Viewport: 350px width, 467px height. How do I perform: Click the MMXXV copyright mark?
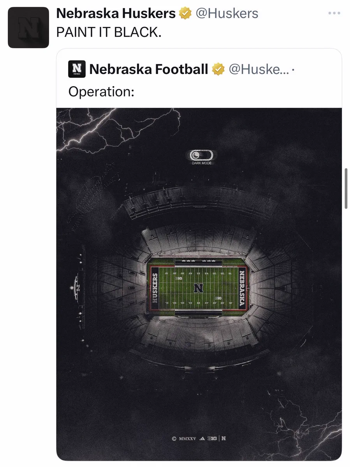(x=186, y=439)
